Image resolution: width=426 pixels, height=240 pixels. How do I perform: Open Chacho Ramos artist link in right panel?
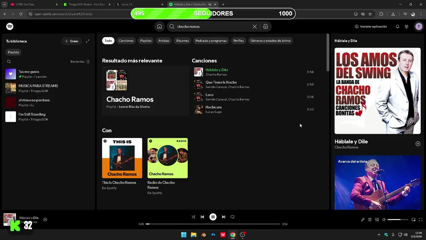coord(346,147)
